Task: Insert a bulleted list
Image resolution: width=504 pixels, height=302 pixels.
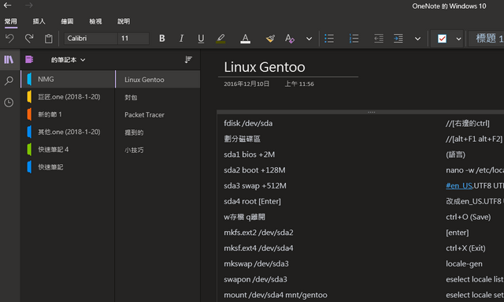Action: (x=329, y=39)
